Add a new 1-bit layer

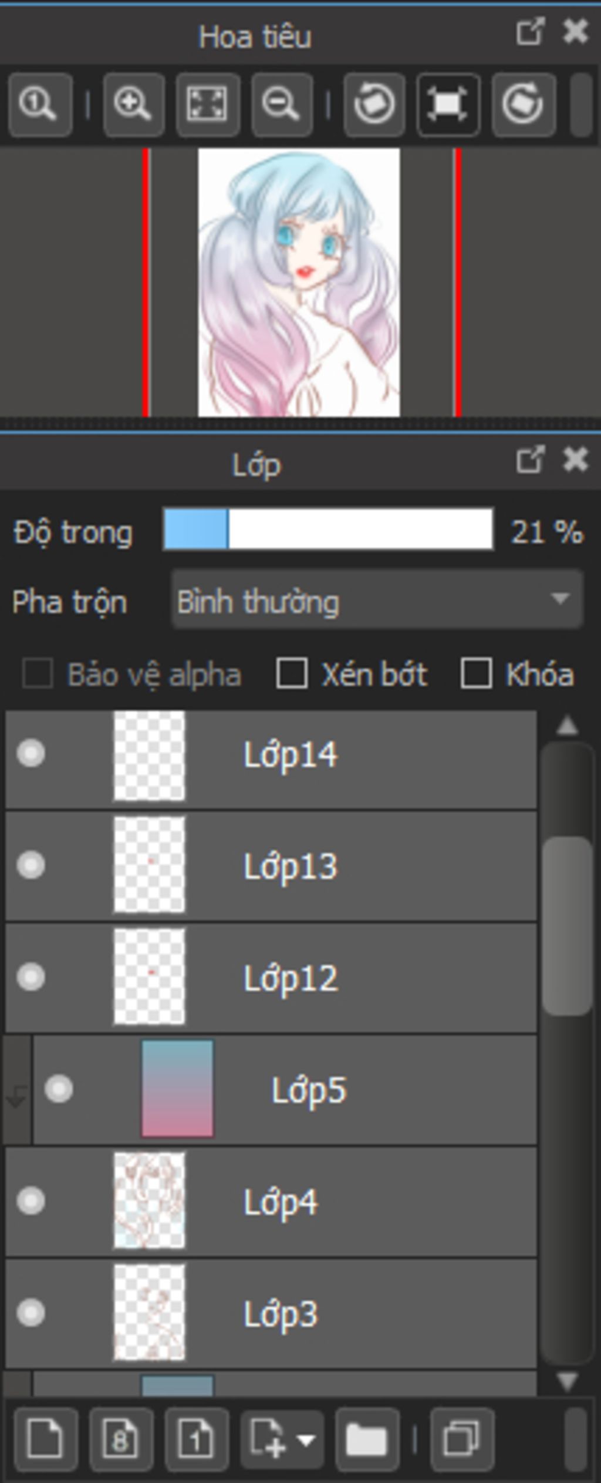pyautogui.click(x=196, y=1439)
